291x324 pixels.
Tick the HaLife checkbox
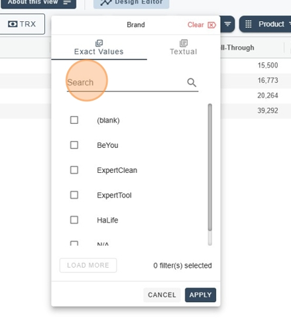point(74,220)
